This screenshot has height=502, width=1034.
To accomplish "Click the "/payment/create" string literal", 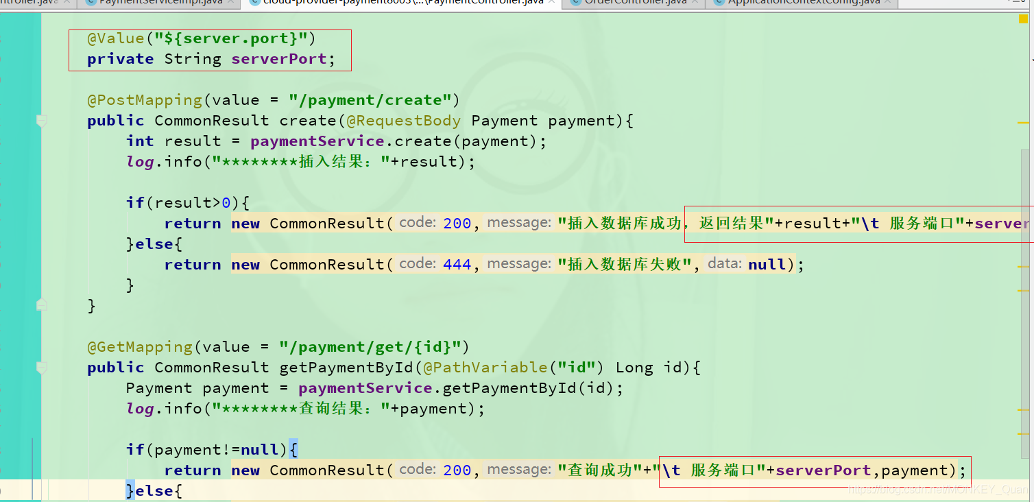I will tap(370, 100).
